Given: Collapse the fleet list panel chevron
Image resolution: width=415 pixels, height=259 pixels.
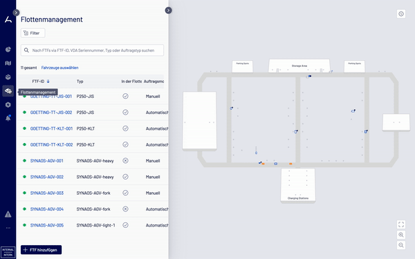Looking at the screenshot, I should coord(168,10).
